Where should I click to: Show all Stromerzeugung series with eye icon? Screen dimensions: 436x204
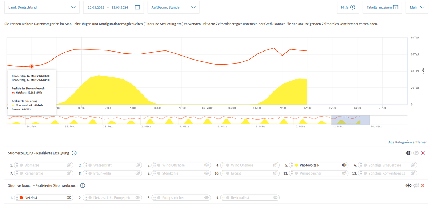pos(408,153)
